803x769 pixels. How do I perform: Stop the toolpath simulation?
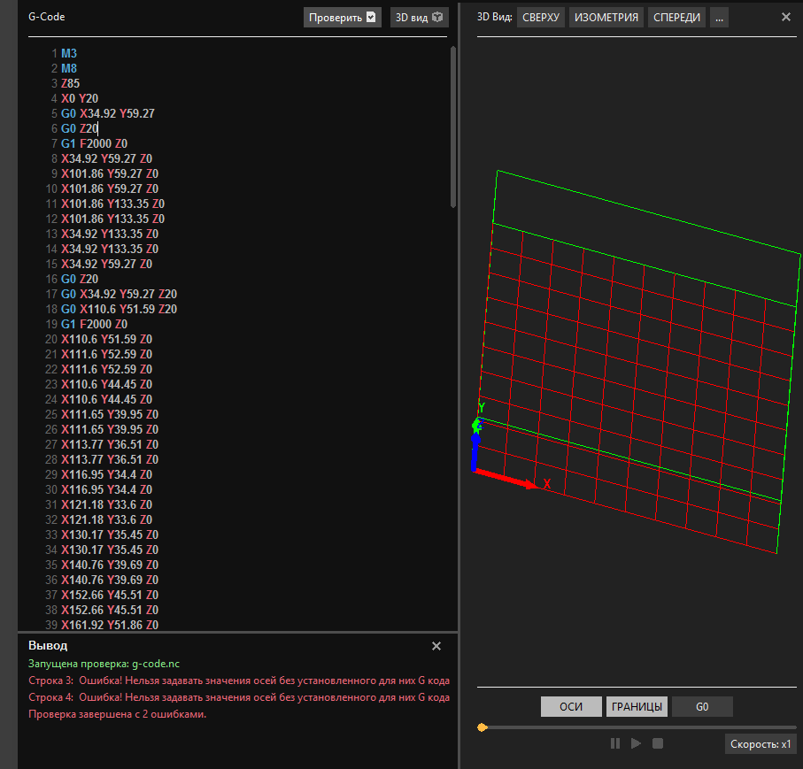658,743
